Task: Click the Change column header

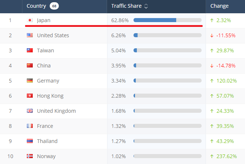Action: click(x=219, y=6)
